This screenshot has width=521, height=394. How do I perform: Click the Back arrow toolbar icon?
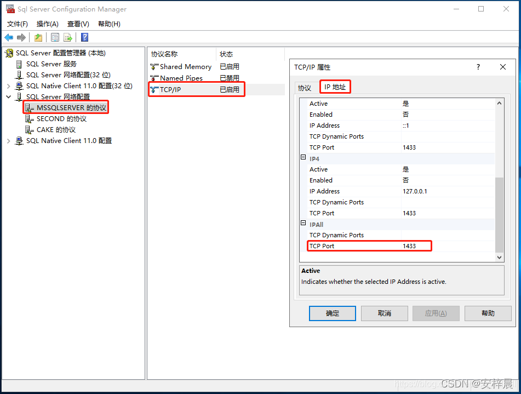click(9, 38)
